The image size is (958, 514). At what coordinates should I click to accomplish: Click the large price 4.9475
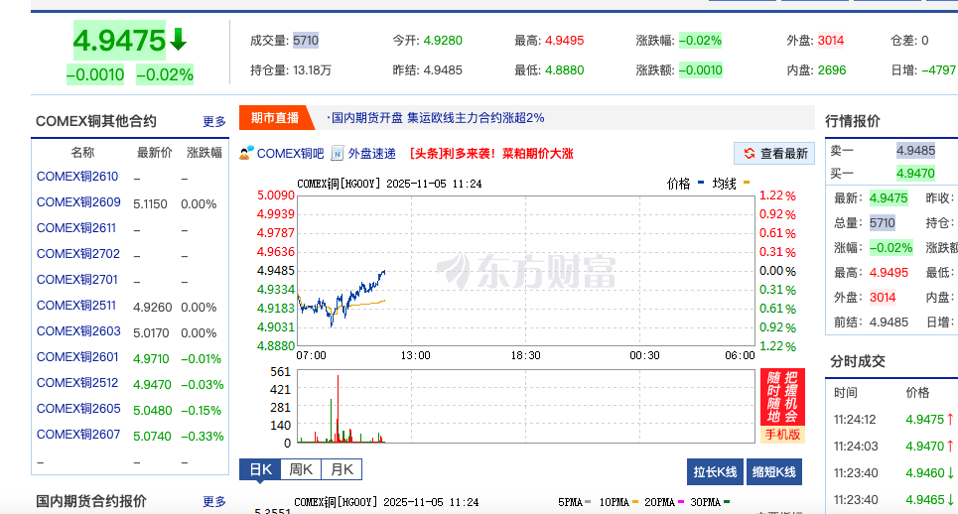click(x=120, y=41)
